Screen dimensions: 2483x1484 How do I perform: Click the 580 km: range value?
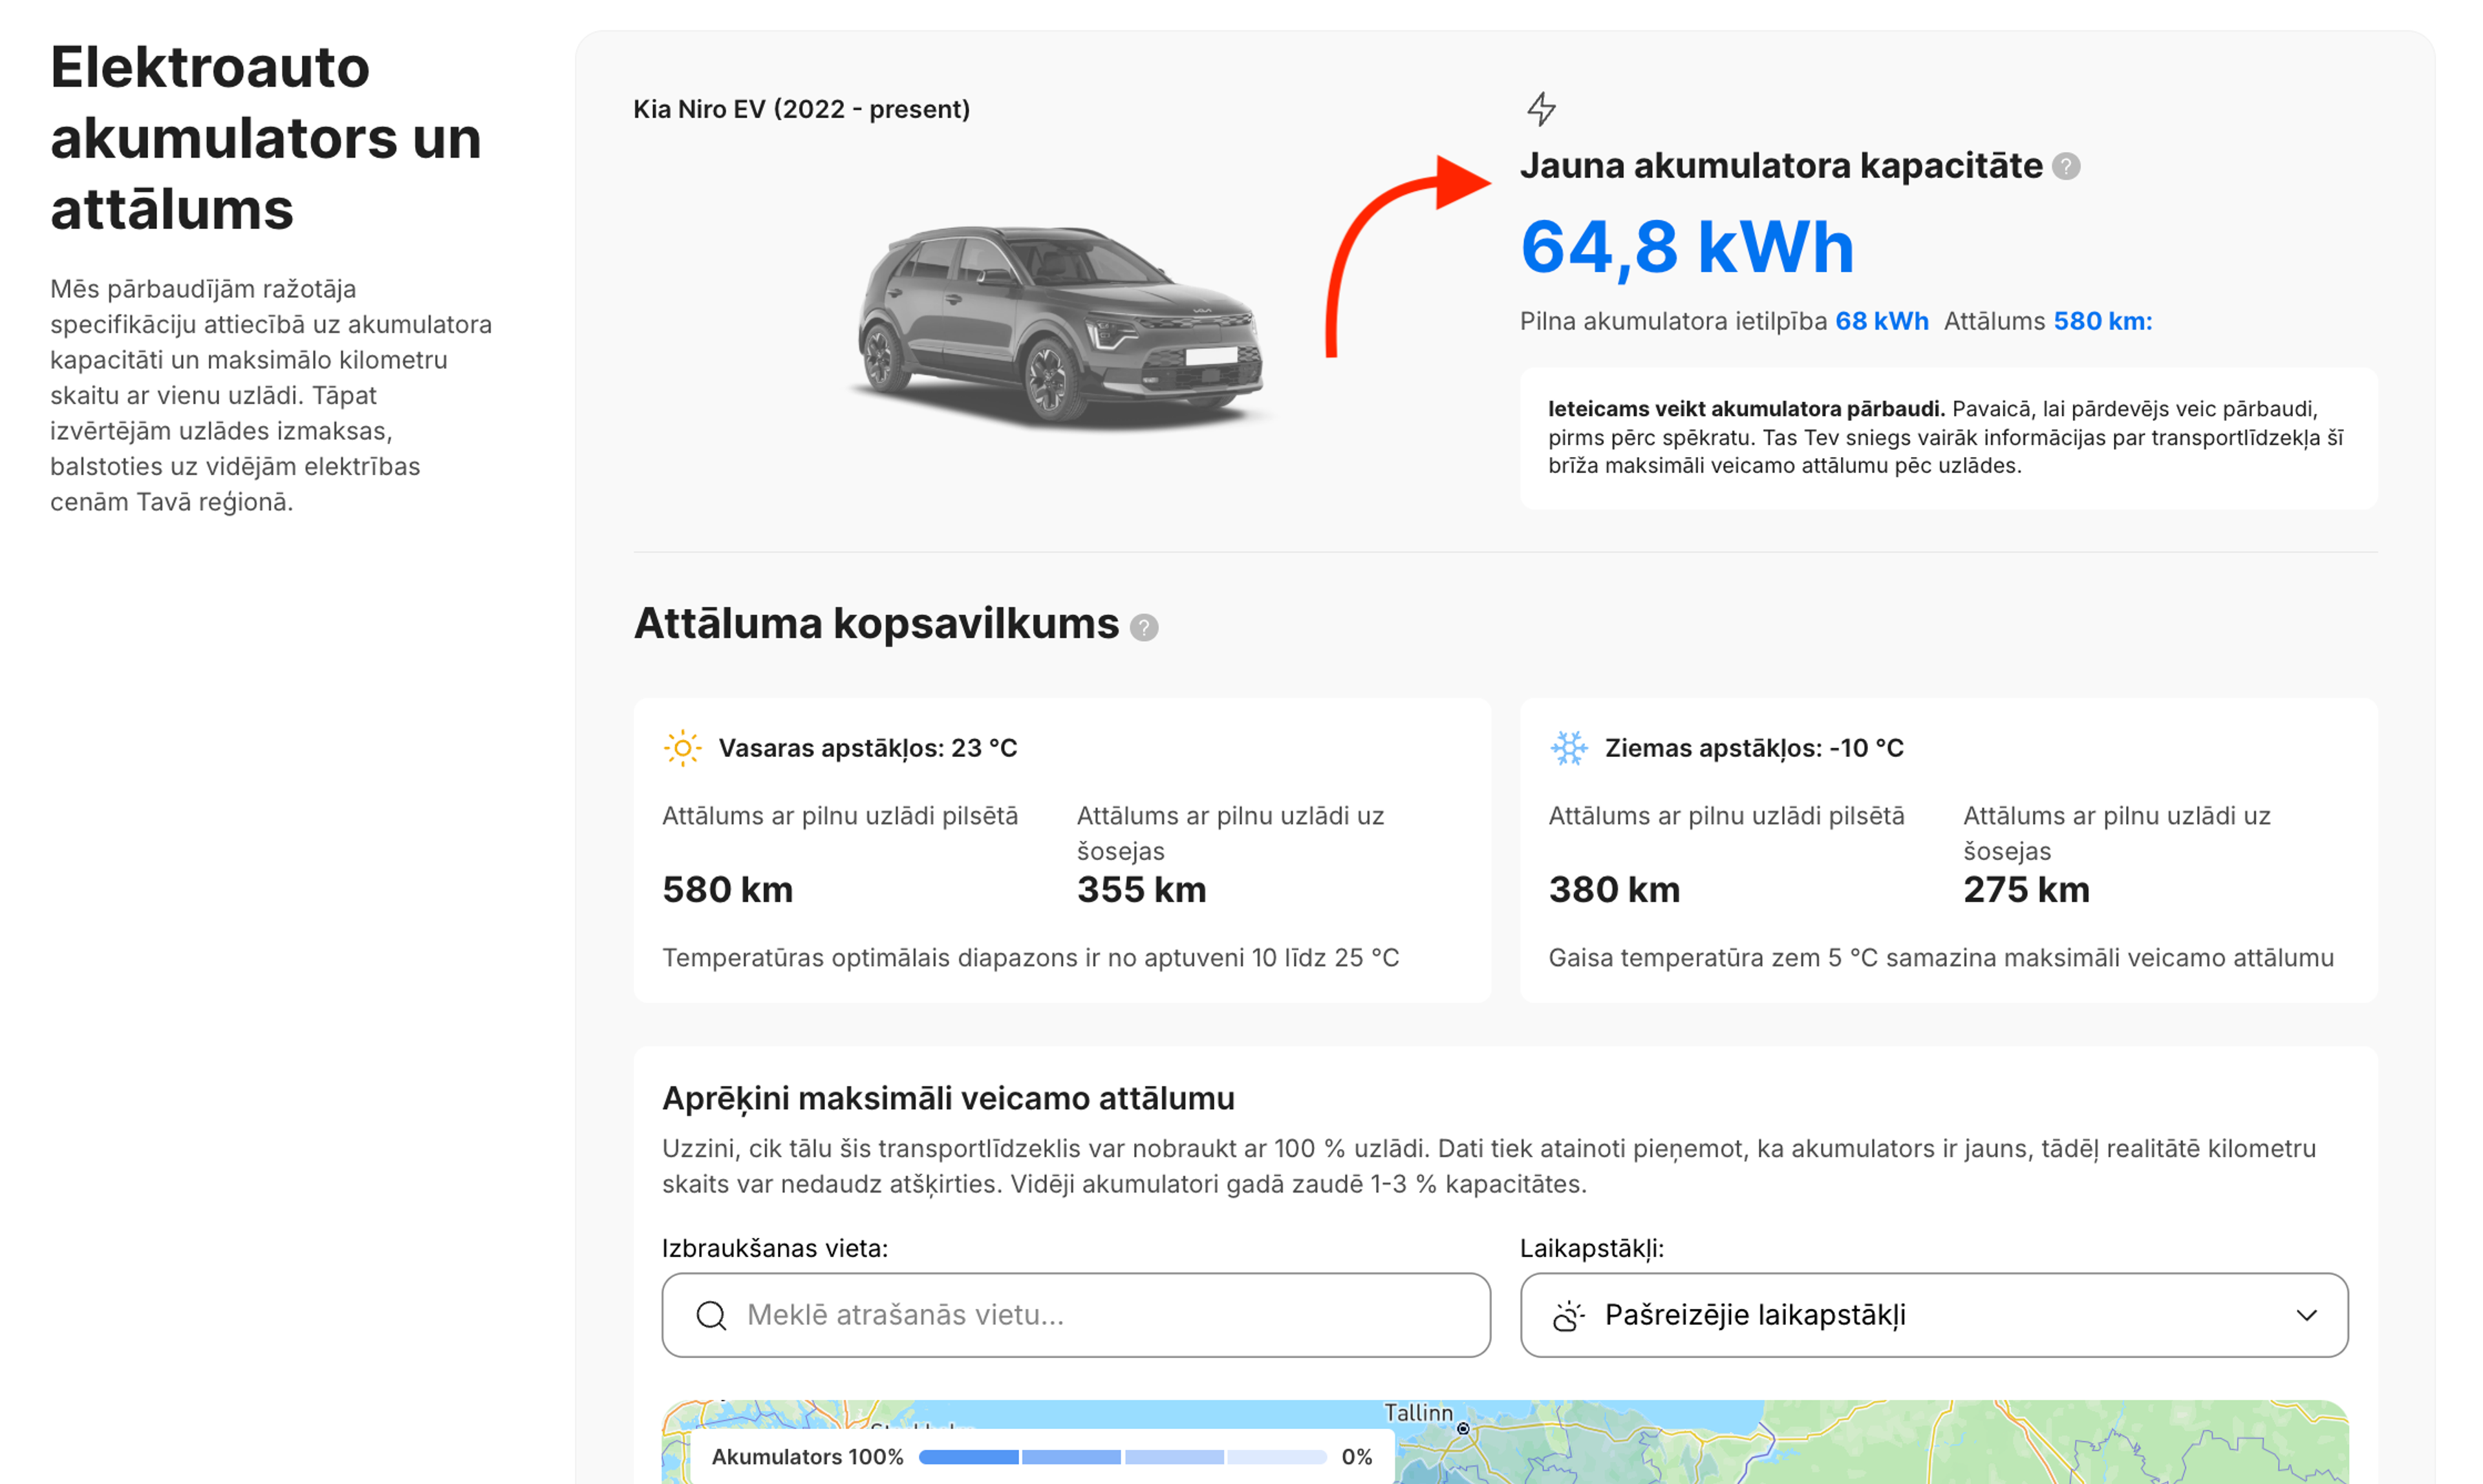click(x=2103, y=321)
